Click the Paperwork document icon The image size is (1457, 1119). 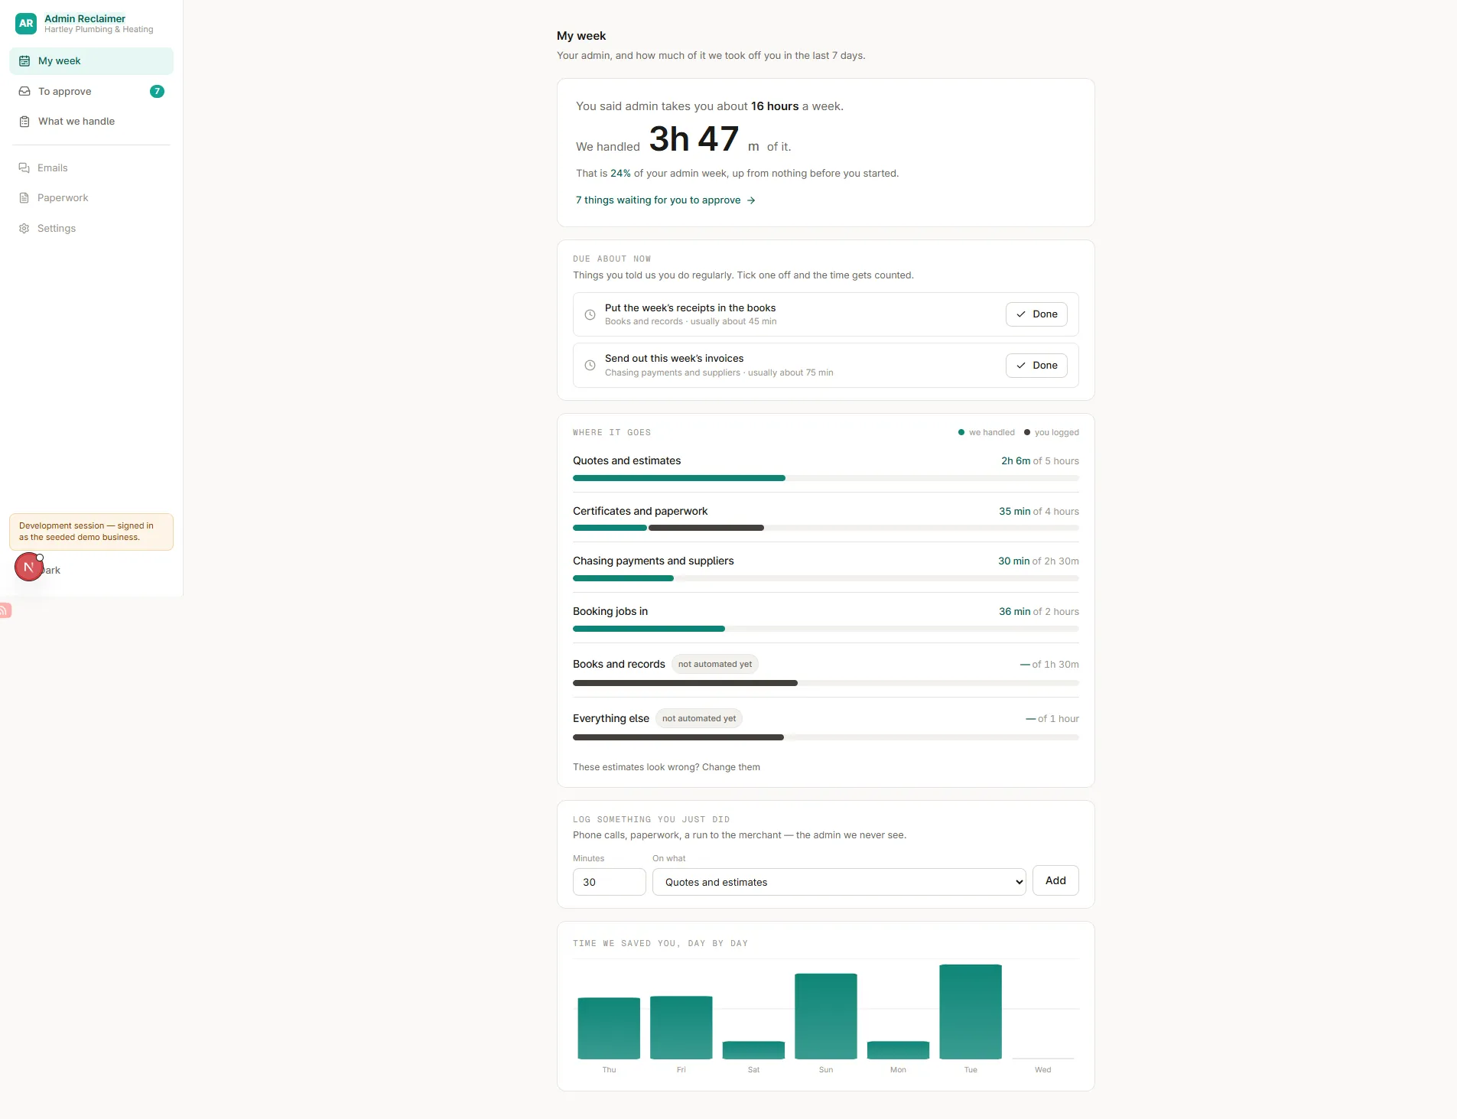click(x=24, y=198)
